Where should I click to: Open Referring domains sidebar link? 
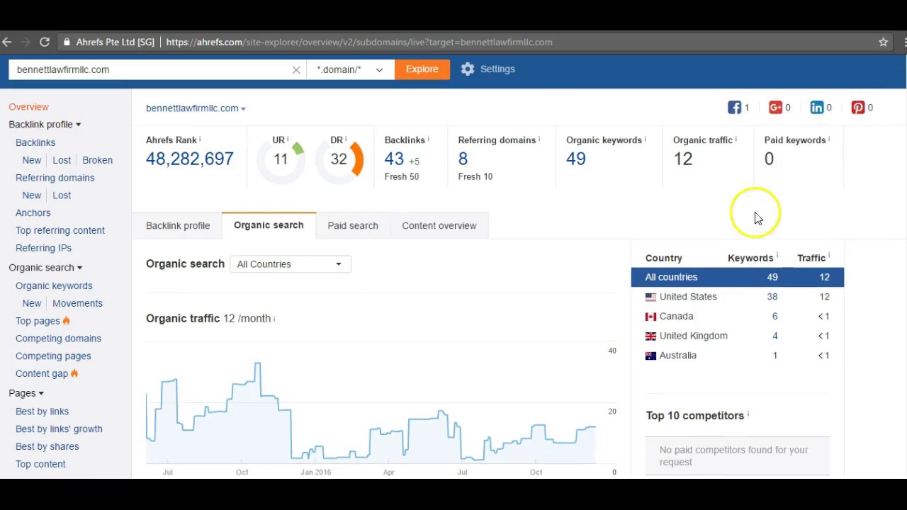(x=55, y=178)
